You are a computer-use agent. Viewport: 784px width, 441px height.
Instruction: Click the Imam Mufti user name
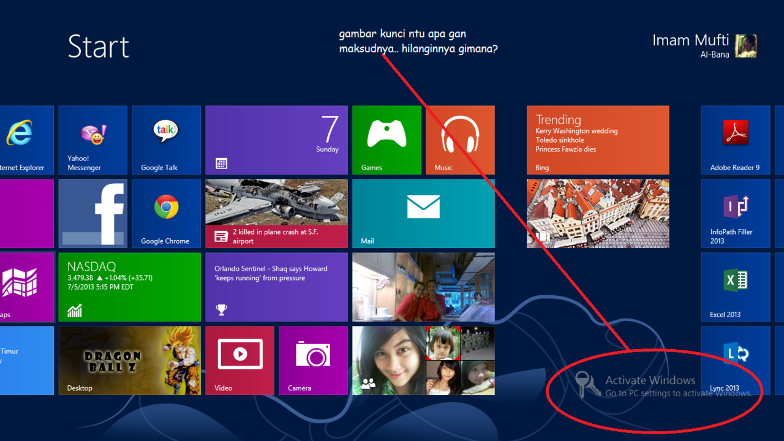click(x=691, y=40)
